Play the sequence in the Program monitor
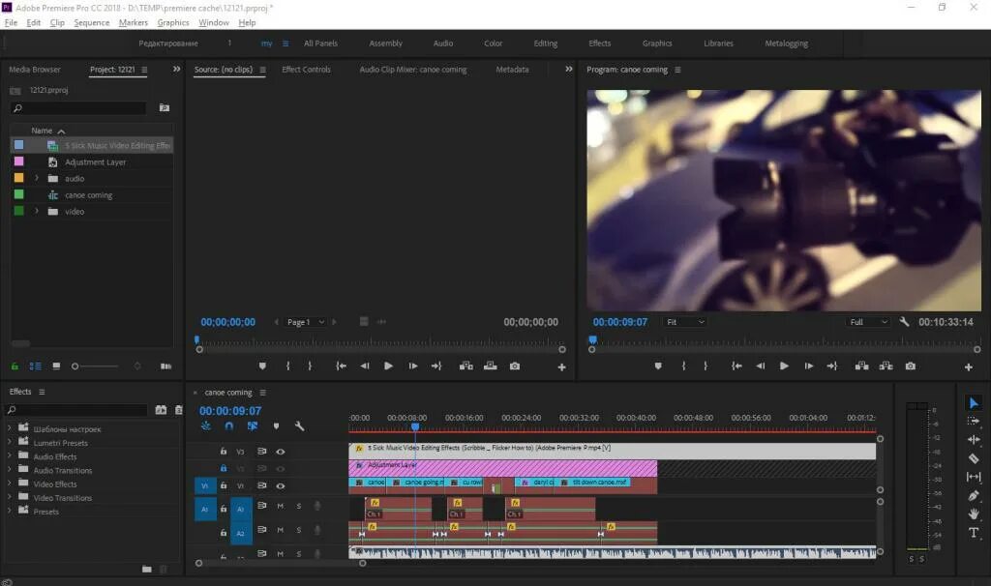991x586 pixels. (x=784, y=366)
